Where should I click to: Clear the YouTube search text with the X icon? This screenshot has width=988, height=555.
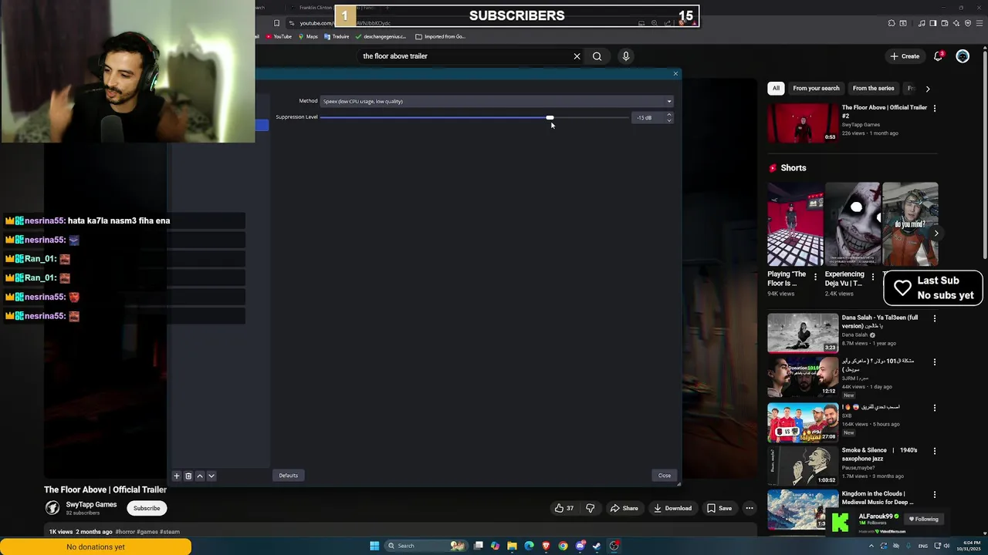(577, 56)
